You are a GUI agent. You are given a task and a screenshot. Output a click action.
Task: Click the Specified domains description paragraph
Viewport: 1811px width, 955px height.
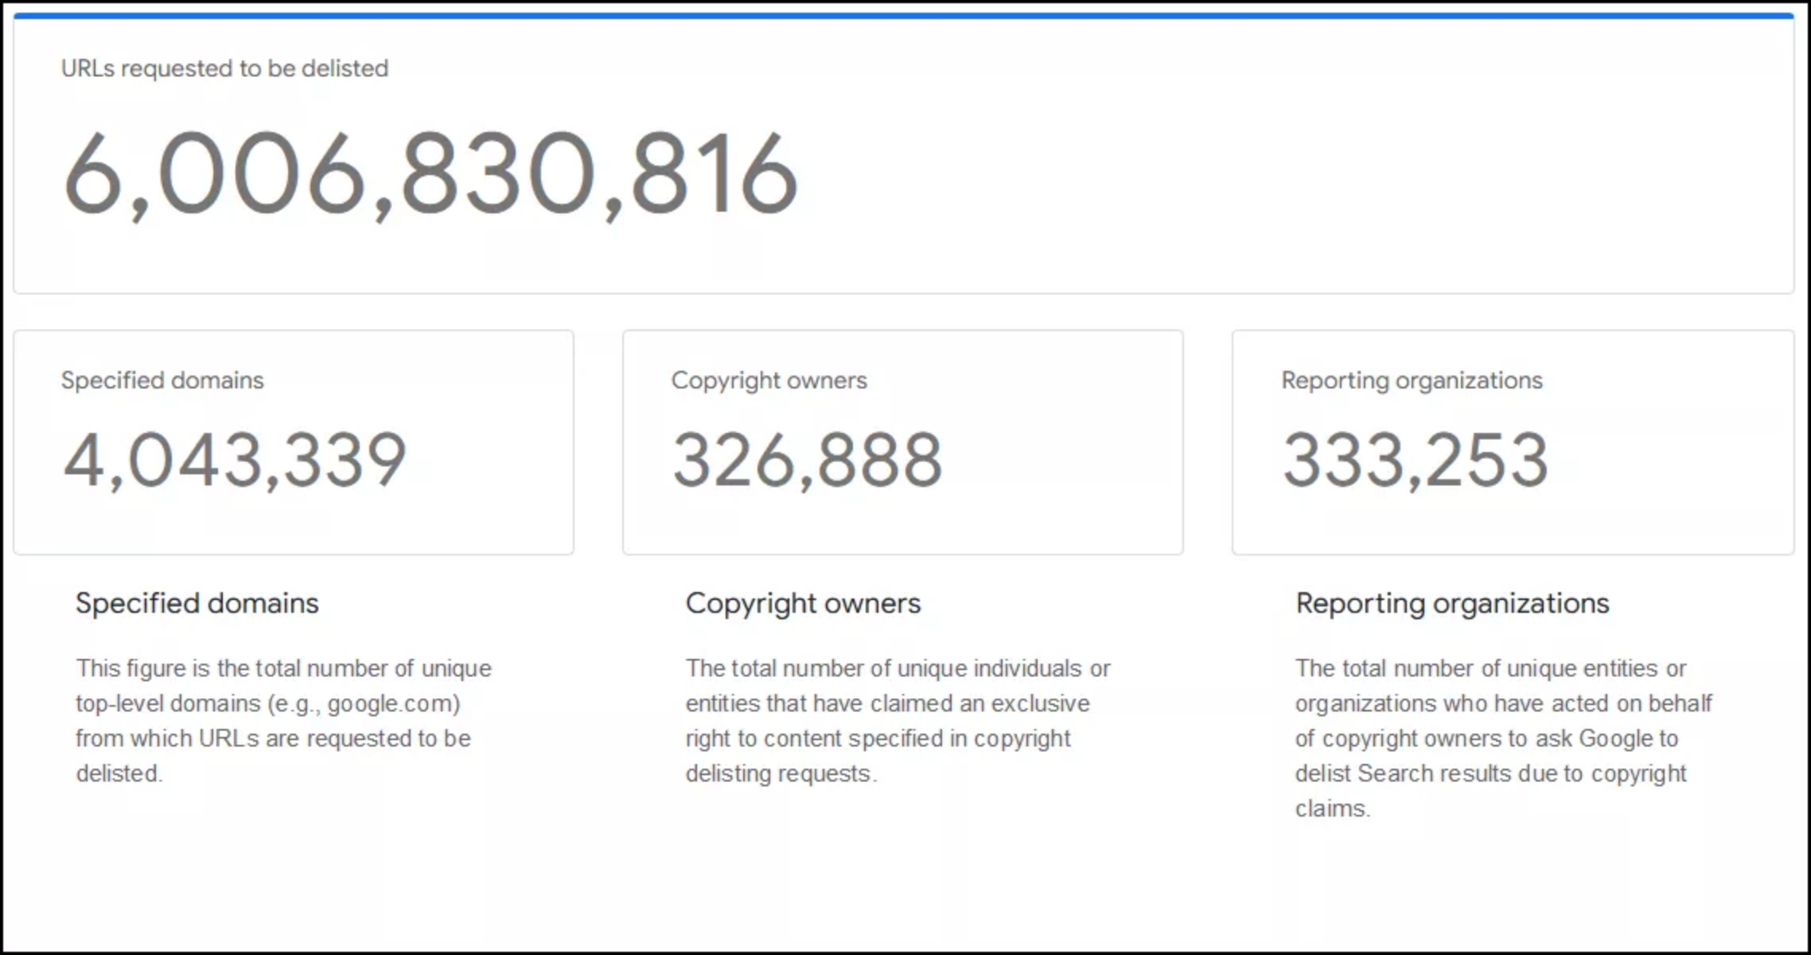282,721
